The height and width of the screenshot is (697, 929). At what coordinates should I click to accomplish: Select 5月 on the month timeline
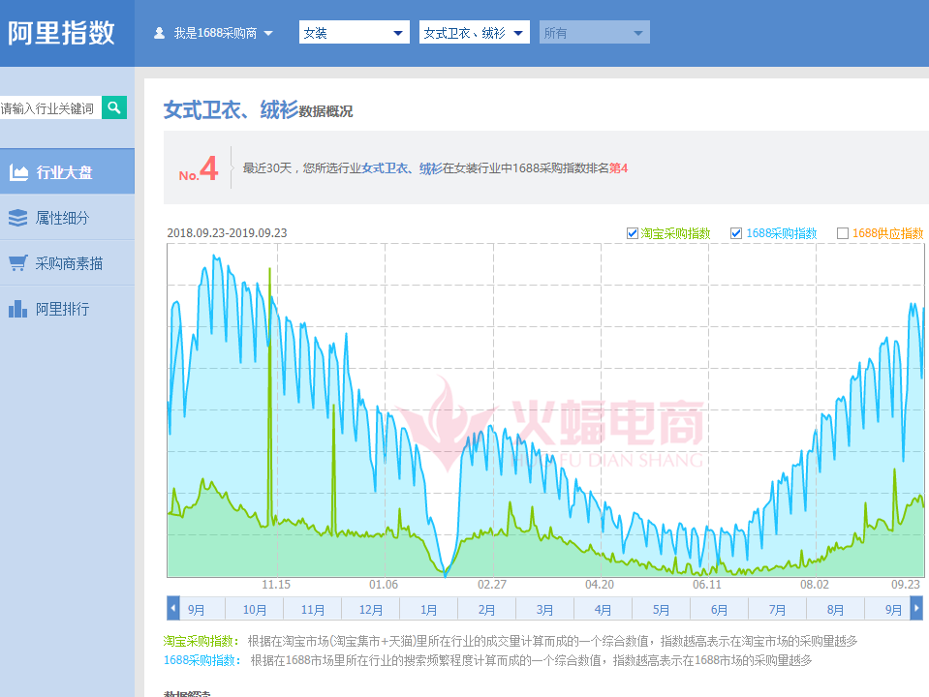click(x=661, y=609)
